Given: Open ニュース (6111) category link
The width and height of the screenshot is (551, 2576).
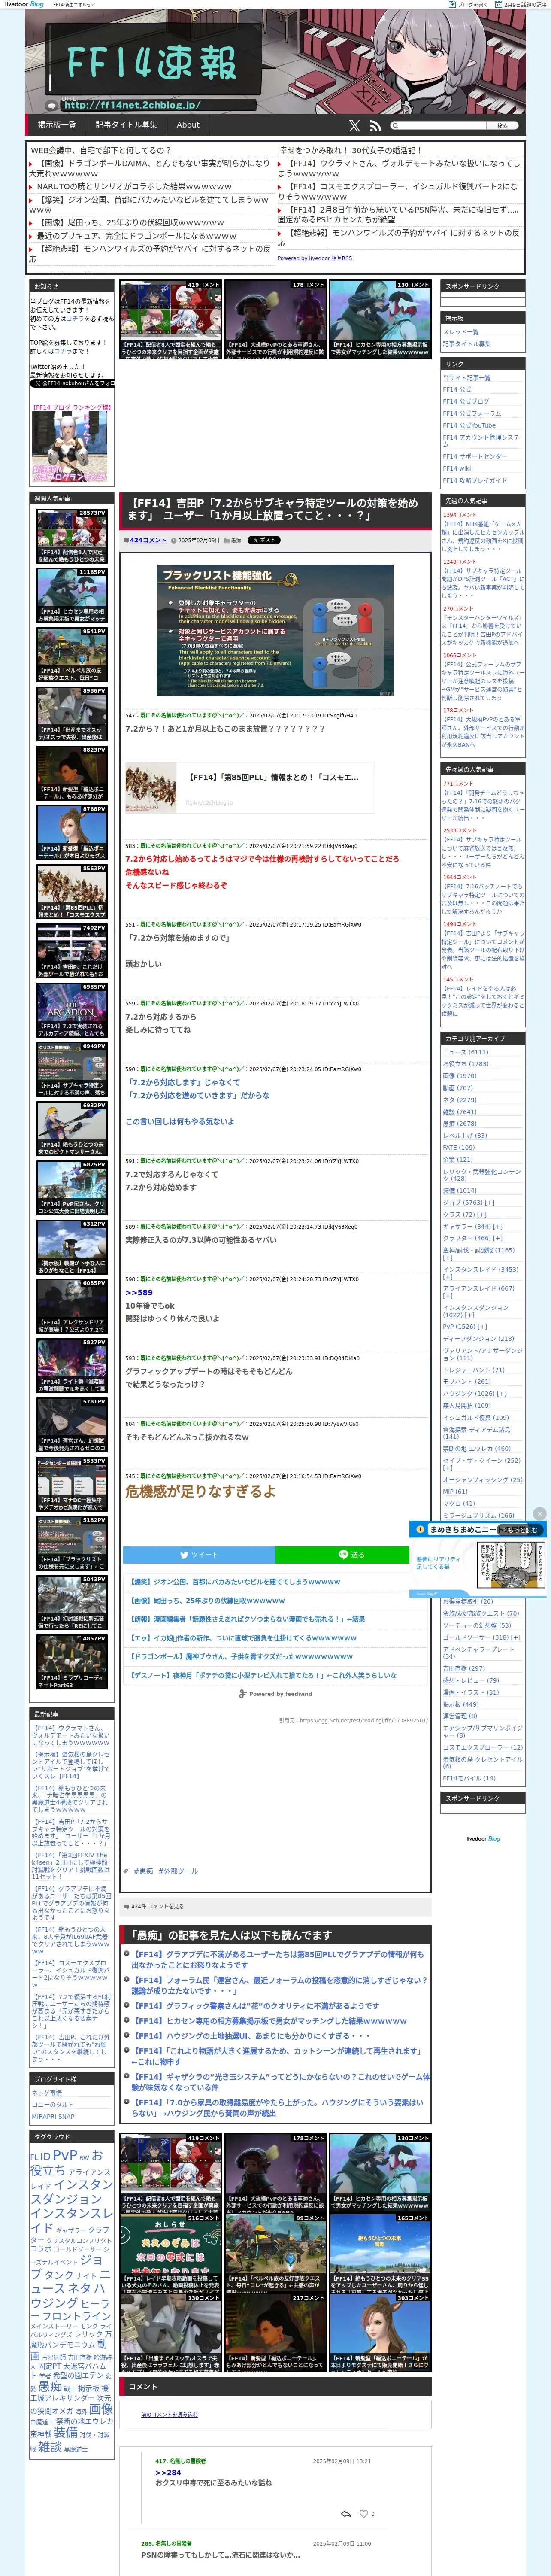Looking at the screenshot, I should click(466, 1052).
